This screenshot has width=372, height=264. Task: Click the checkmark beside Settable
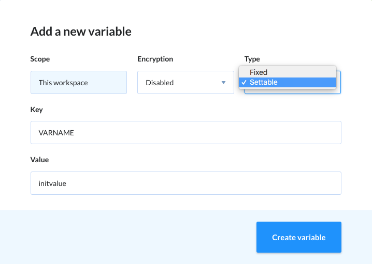tap(244, 82)
